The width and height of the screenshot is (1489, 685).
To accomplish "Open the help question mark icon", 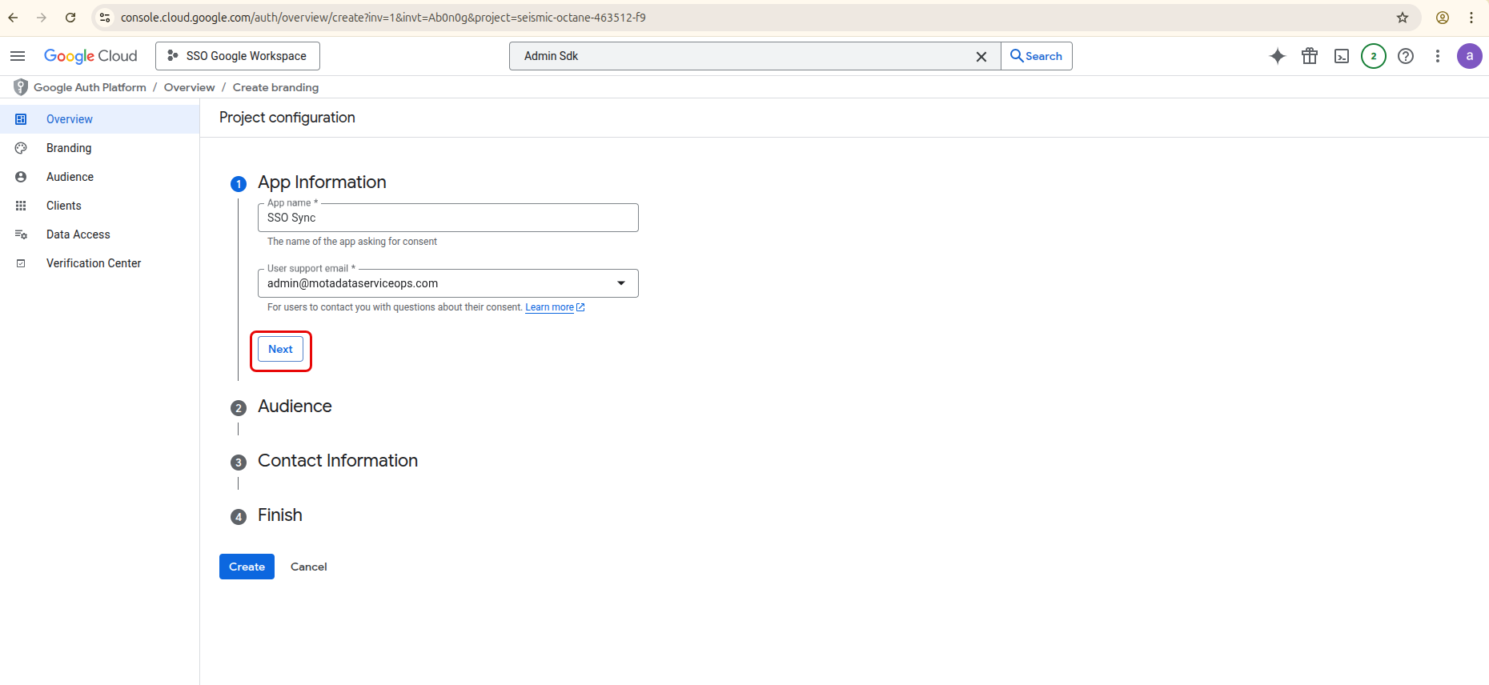I will 1406,56.
